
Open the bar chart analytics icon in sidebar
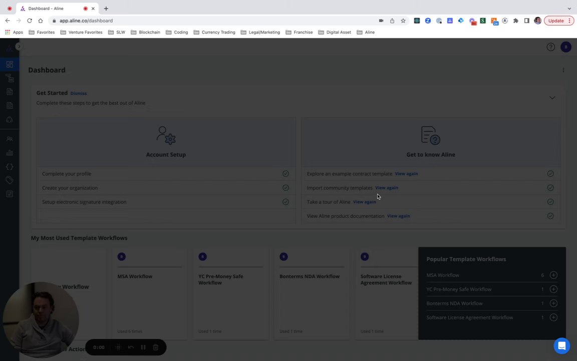10,152
